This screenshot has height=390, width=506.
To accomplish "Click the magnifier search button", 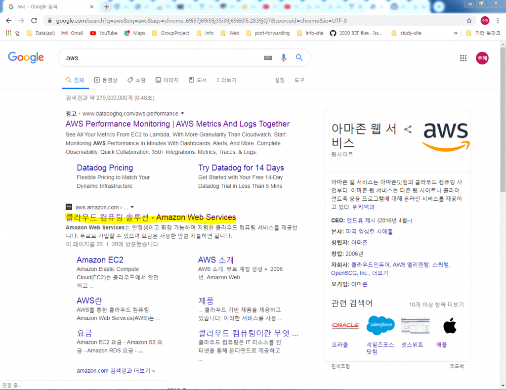I will click(x=299, y=58).
